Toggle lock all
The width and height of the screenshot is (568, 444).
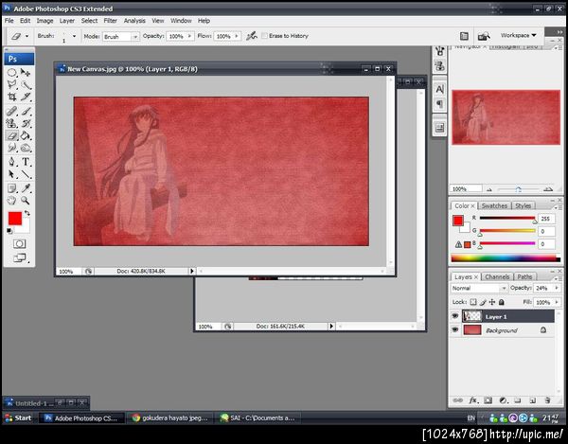(x=502, y=302)
